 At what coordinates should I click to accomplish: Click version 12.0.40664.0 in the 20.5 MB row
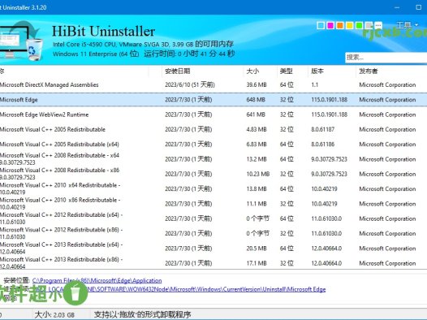pos(326,249)
